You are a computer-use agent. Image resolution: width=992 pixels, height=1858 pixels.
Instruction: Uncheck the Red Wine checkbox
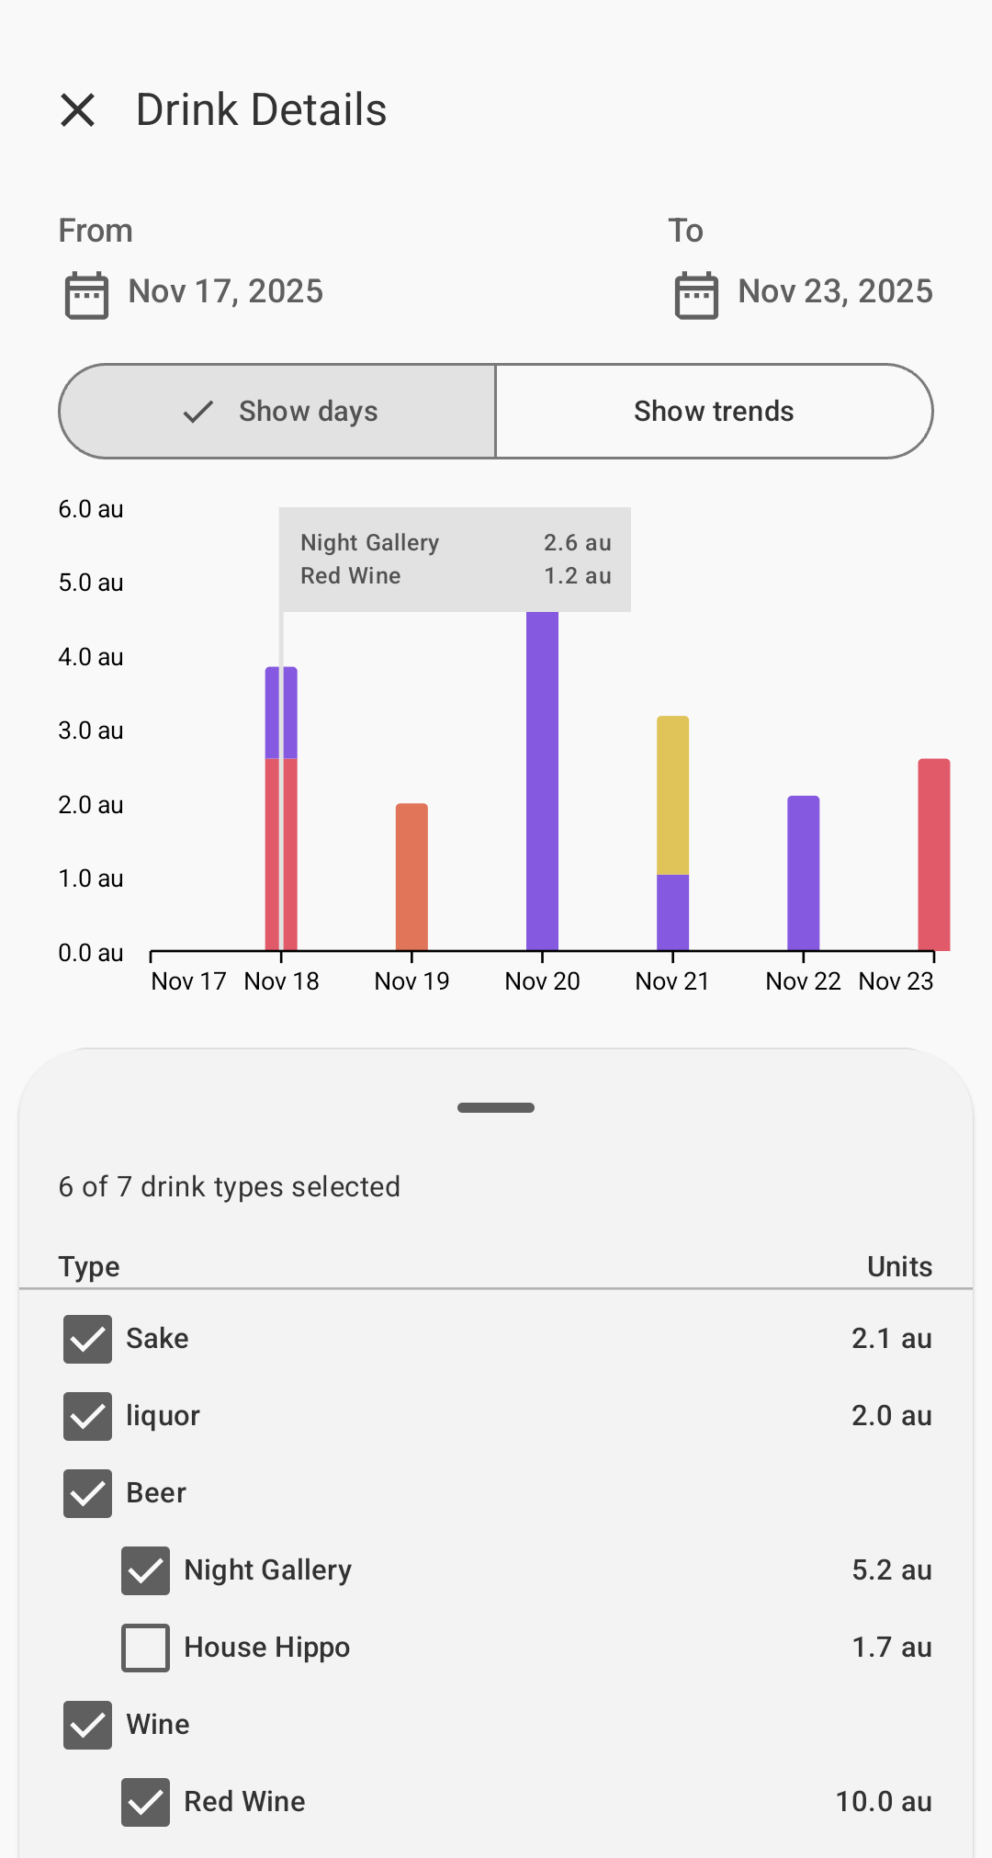pos(145,1802)
